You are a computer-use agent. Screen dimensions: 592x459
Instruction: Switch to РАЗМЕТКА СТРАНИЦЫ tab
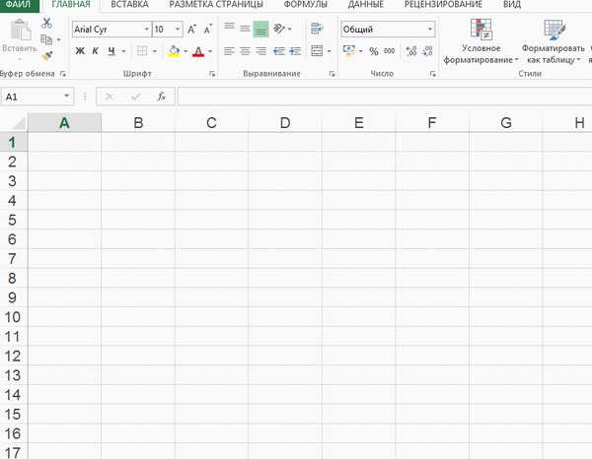[216, 5]
